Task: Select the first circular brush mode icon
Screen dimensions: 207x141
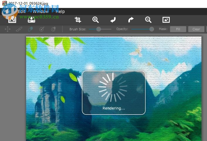Action: click(x=42, y=29)
